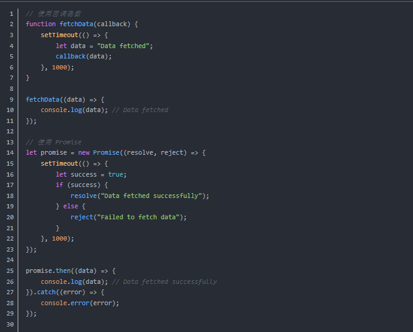Click the comment // Data fetched on line 10
Screen dimensions: 413x332
coord(140,110)
